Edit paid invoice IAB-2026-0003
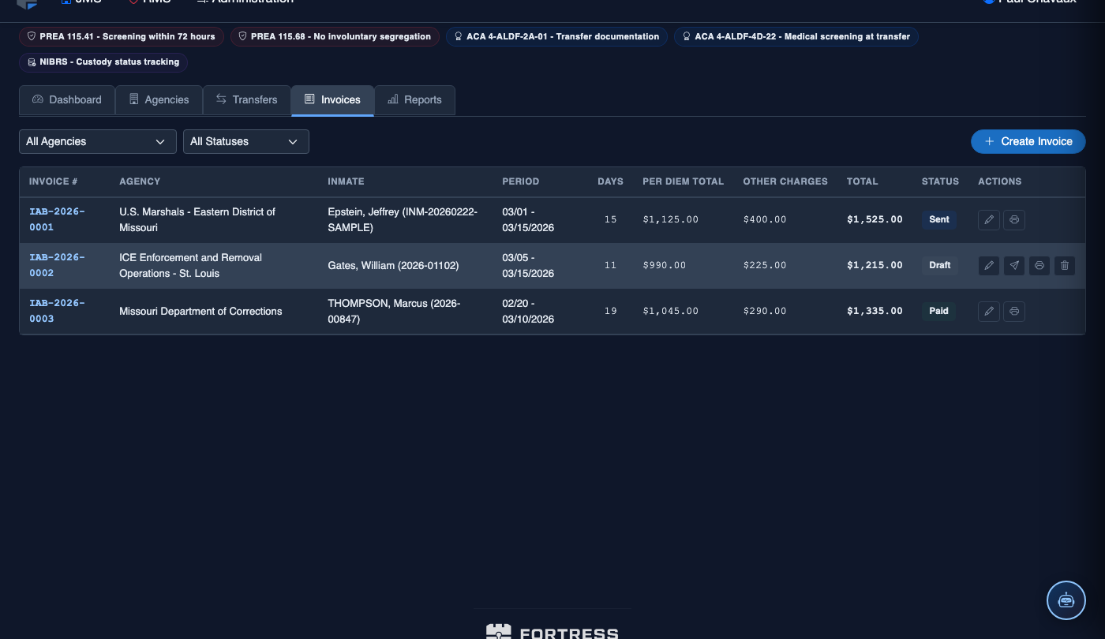Screen dimensions: 1105x639 (x=989, y=312)
